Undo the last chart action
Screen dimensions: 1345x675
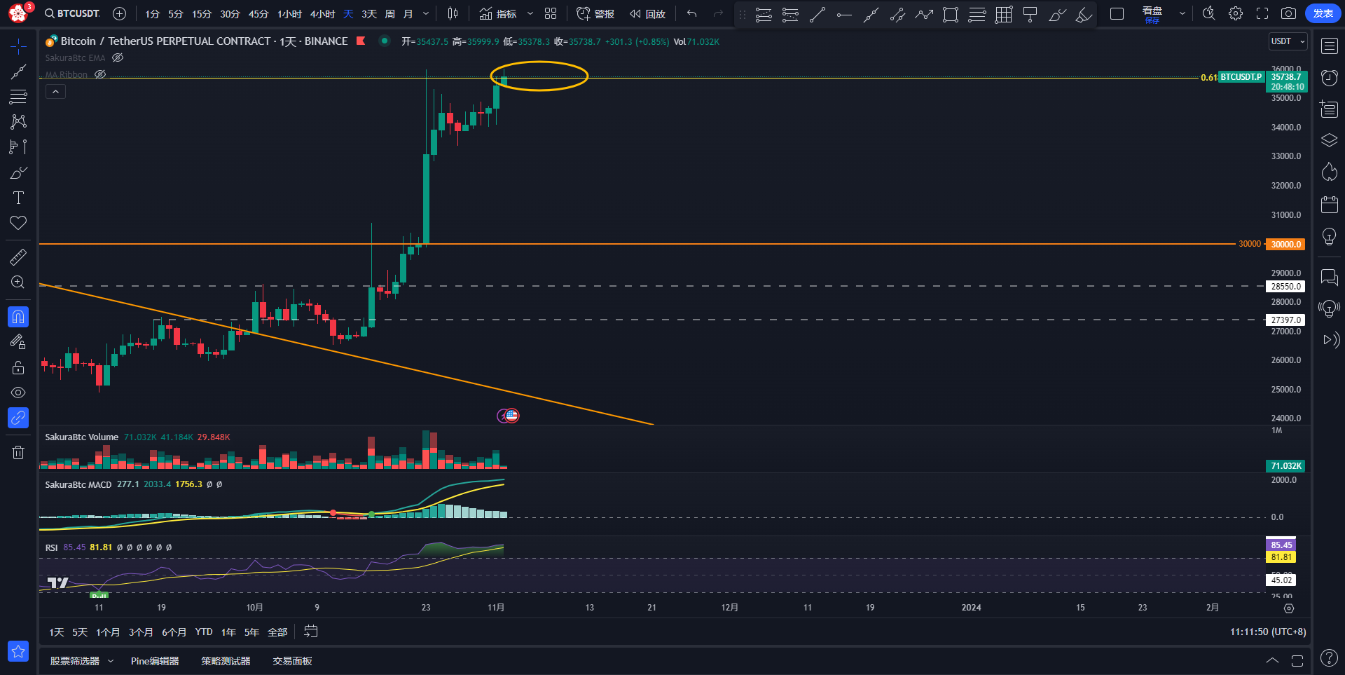(692, 13)
